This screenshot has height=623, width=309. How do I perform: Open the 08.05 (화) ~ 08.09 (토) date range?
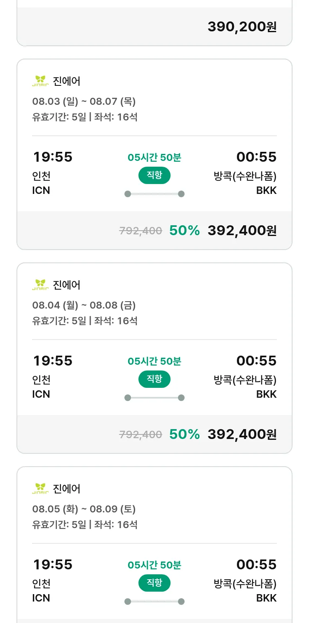point(84,509)
